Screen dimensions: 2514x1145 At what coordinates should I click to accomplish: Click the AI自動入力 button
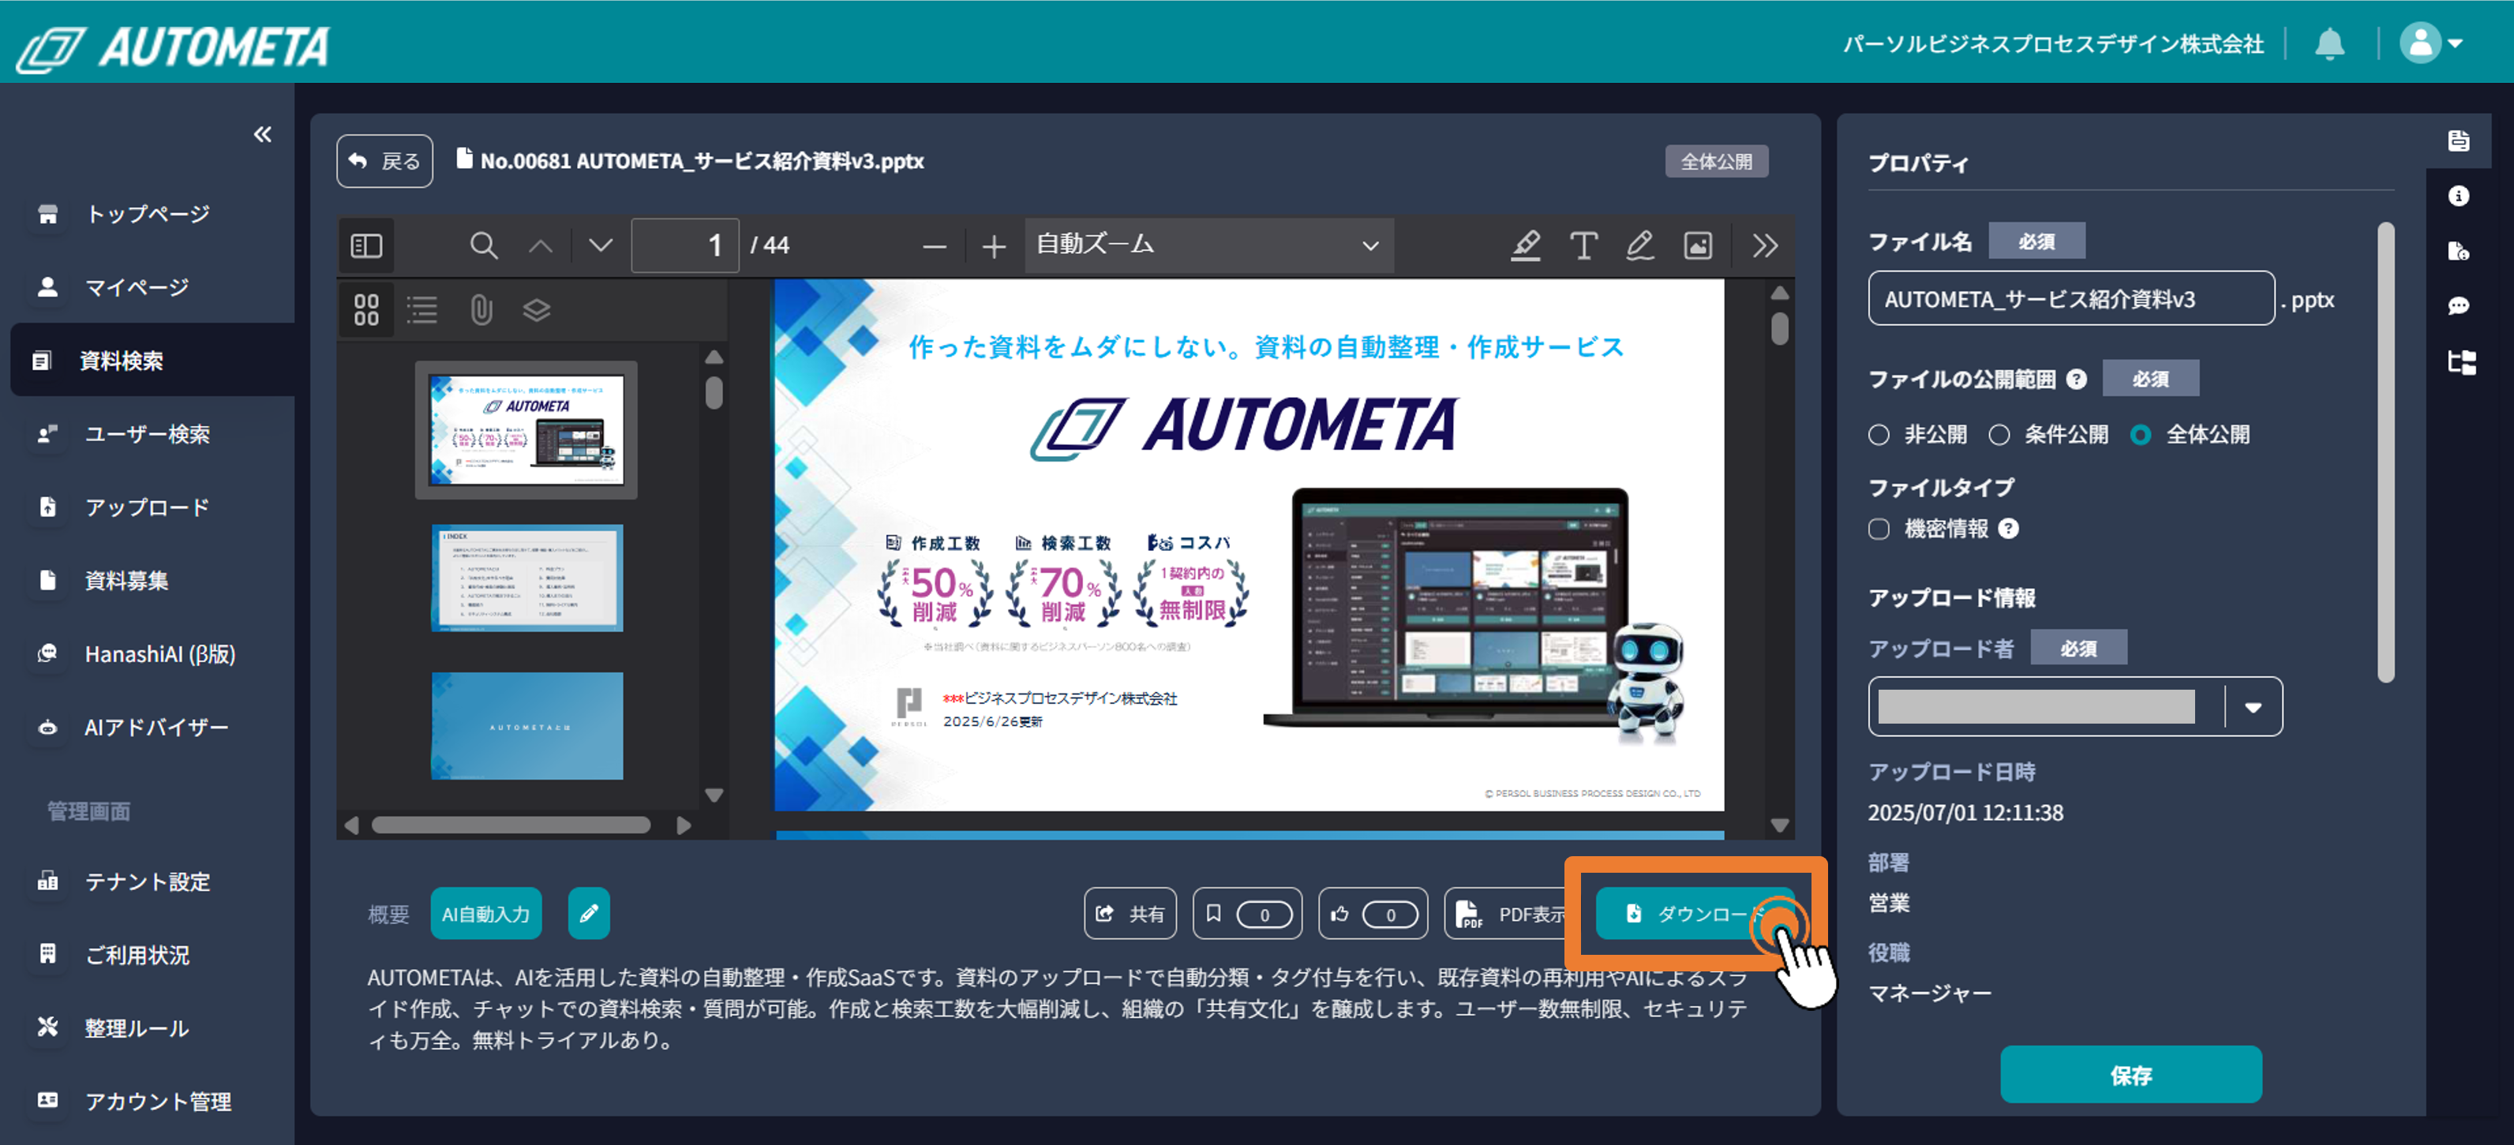pos(486,914)
